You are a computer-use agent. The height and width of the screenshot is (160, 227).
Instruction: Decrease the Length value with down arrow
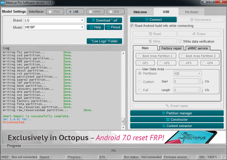click(201, 91)
